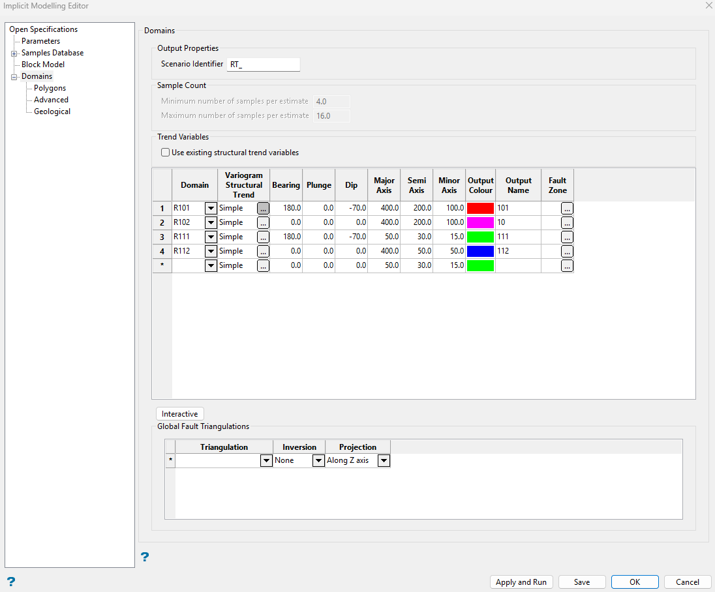Open variogram trend editor for the new row

coord(263,266)
